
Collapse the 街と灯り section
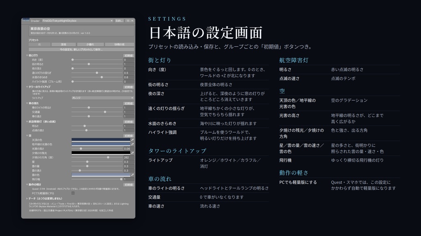pyautogui.click(x=27, y=55)
